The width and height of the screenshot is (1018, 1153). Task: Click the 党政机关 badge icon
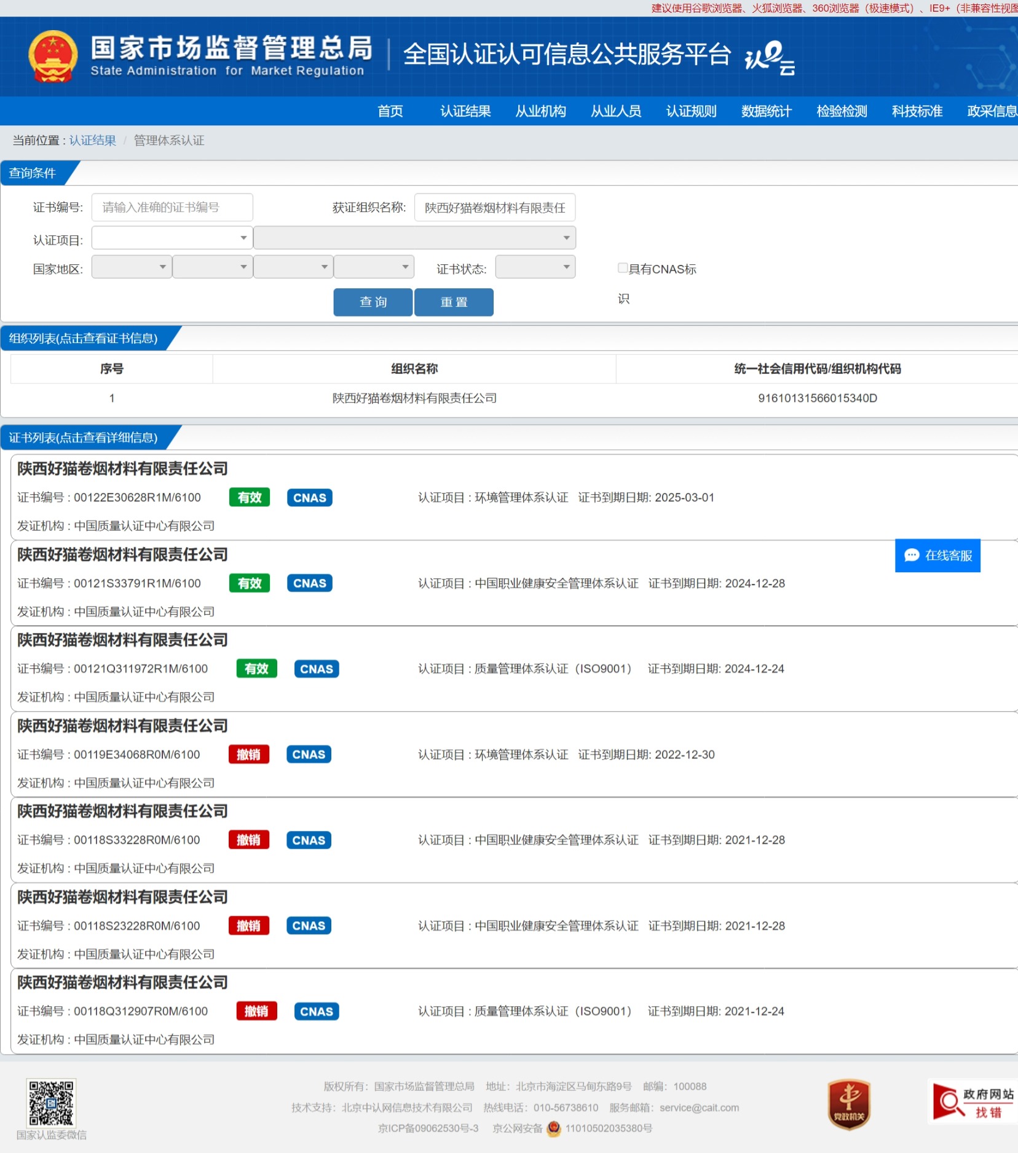(x=849, y=1104)
